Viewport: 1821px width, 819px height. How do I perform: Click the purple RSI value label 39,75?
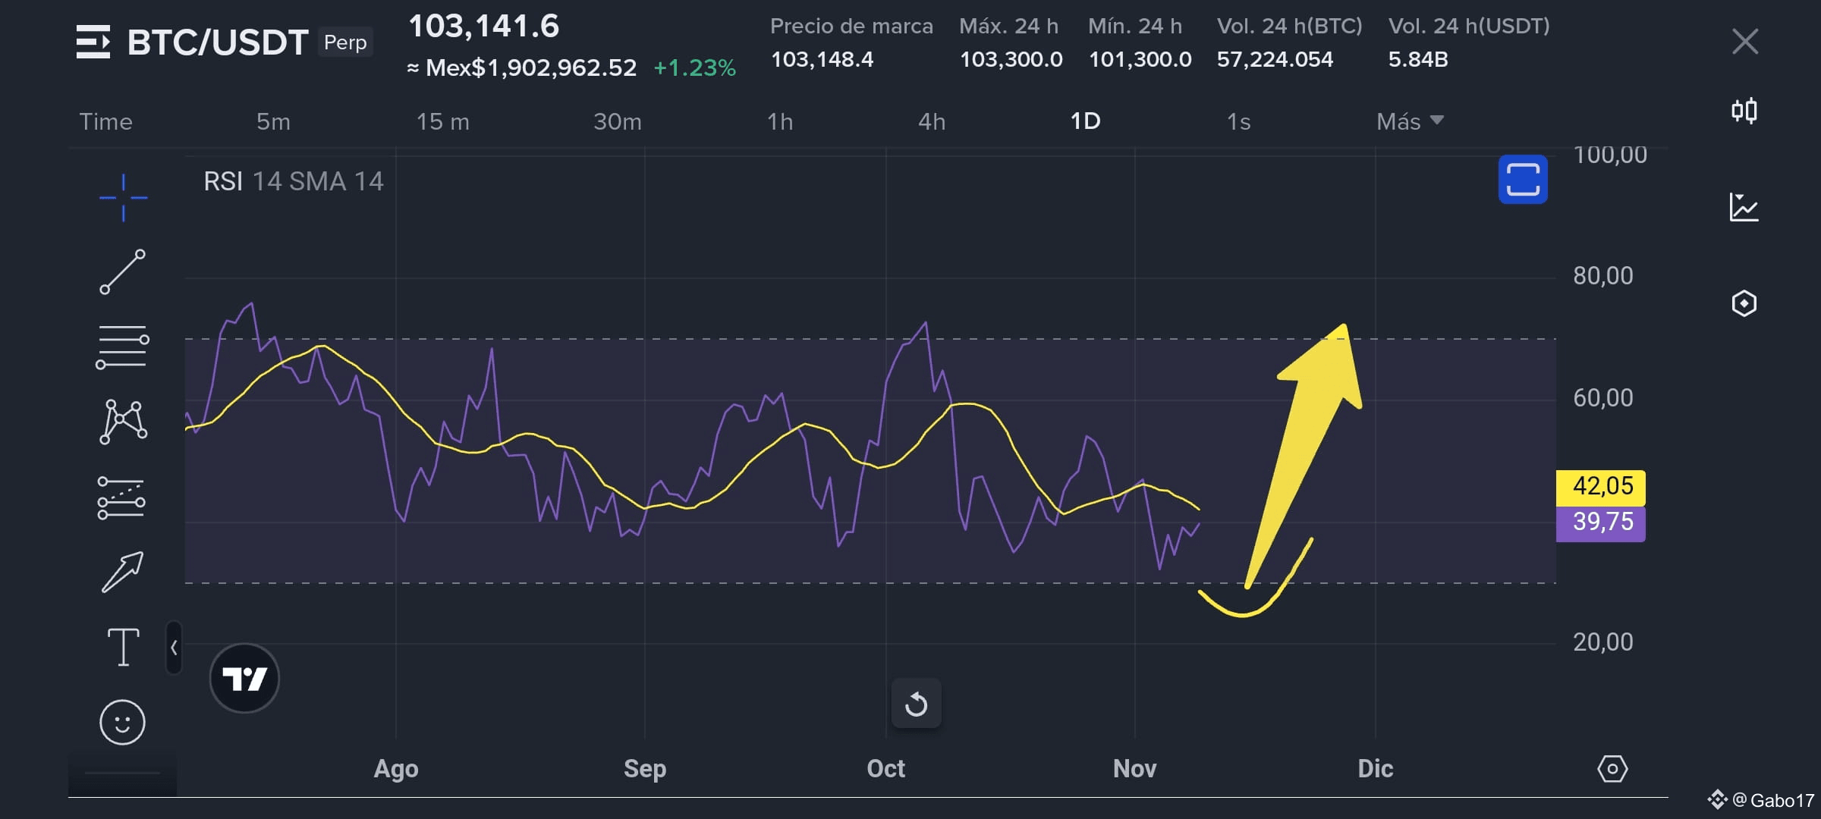(1601, 522)
